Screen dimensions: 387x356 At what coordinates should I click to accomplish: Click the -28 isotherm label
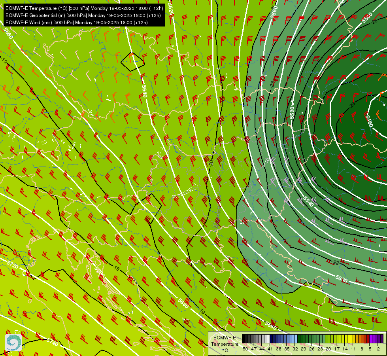click(x=334, y=186)
